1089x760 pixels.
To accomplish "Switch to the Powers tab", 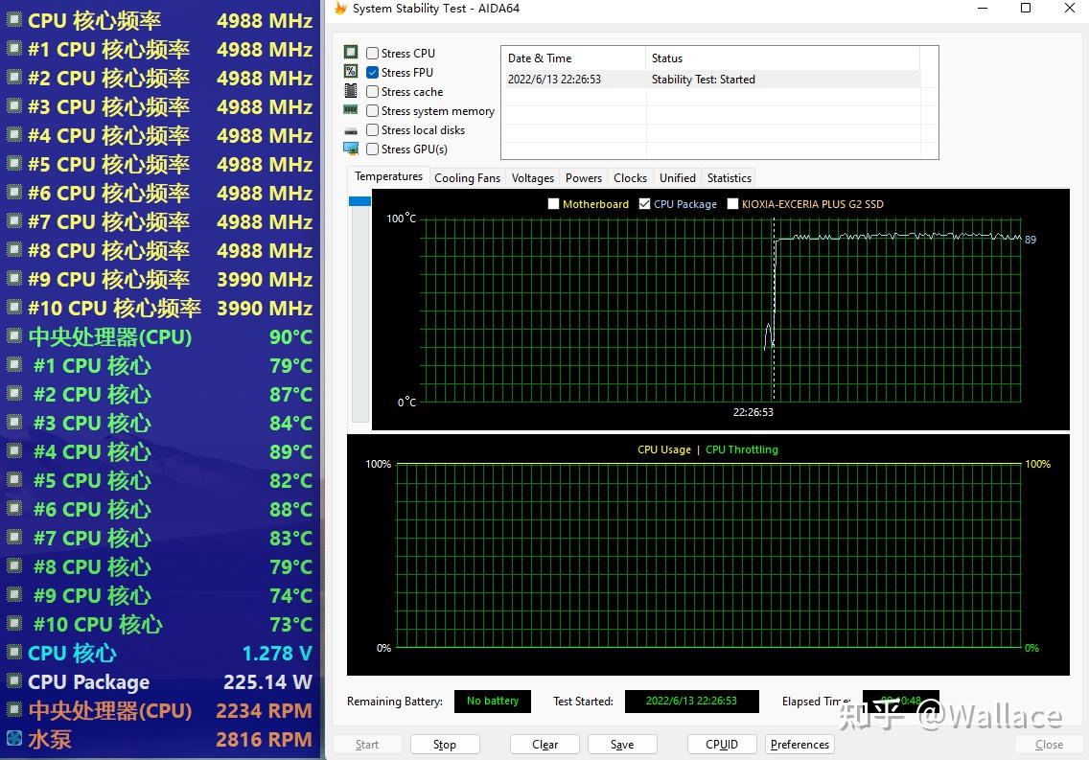I will coord(584,177).
